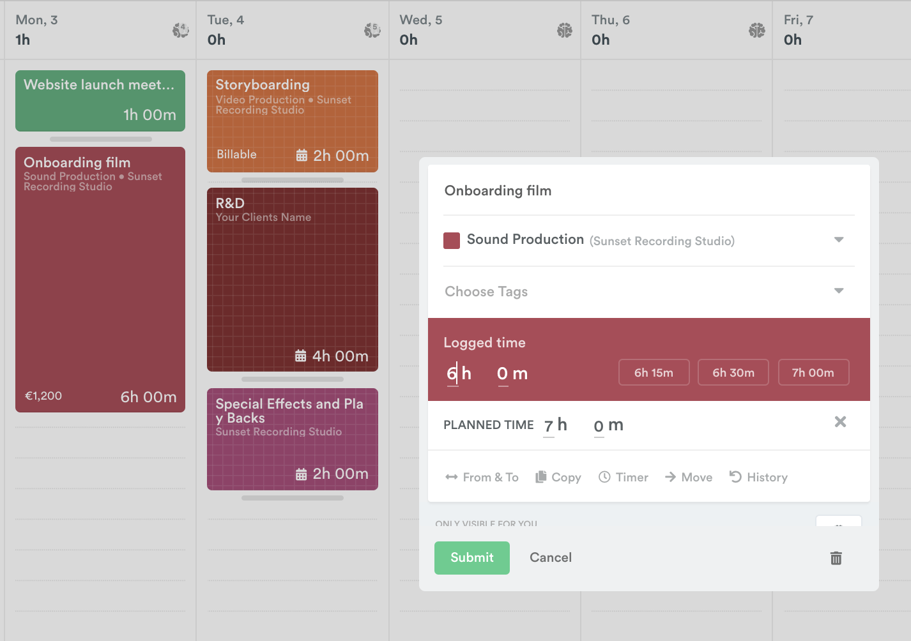Image resolution: width=911 pixels, height=641 pixels.
Task: Set logged time to 6h 15m
Action: pyautogui.click(x=654, y=372)
